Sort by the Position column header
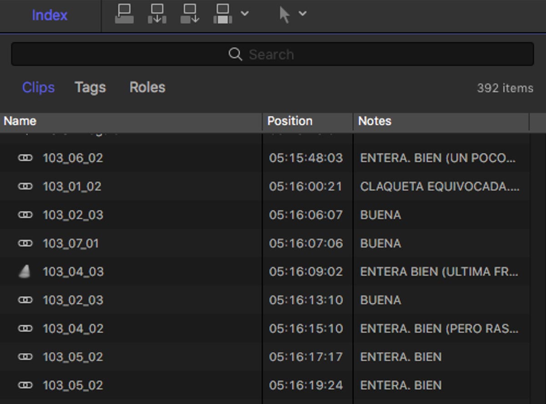 (308, 121)
